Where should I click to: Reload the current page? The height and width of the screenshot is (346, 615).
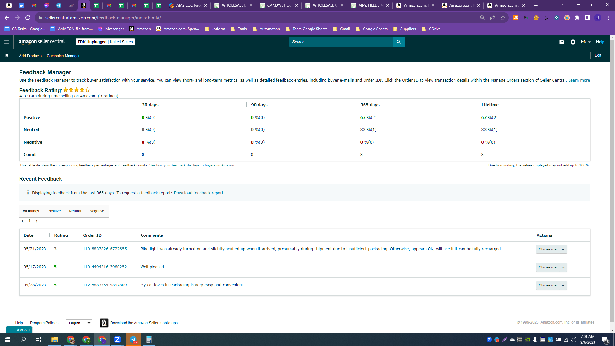point(28,18)
